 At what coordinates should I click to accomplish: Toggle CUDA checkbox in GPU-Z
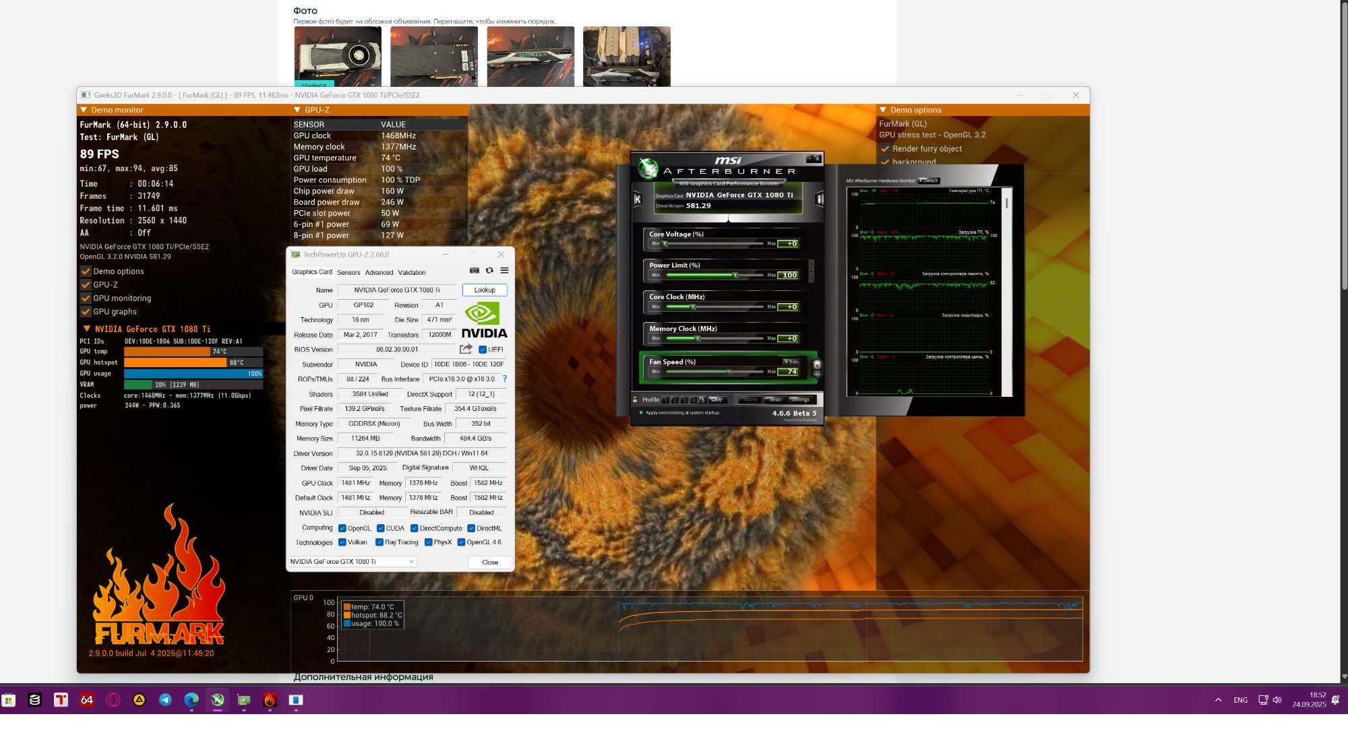click(381, 528)
